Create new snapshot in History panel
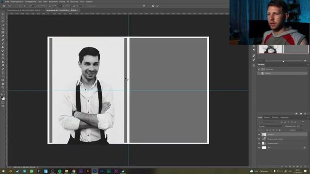310x174 pixels. (301, 114)
